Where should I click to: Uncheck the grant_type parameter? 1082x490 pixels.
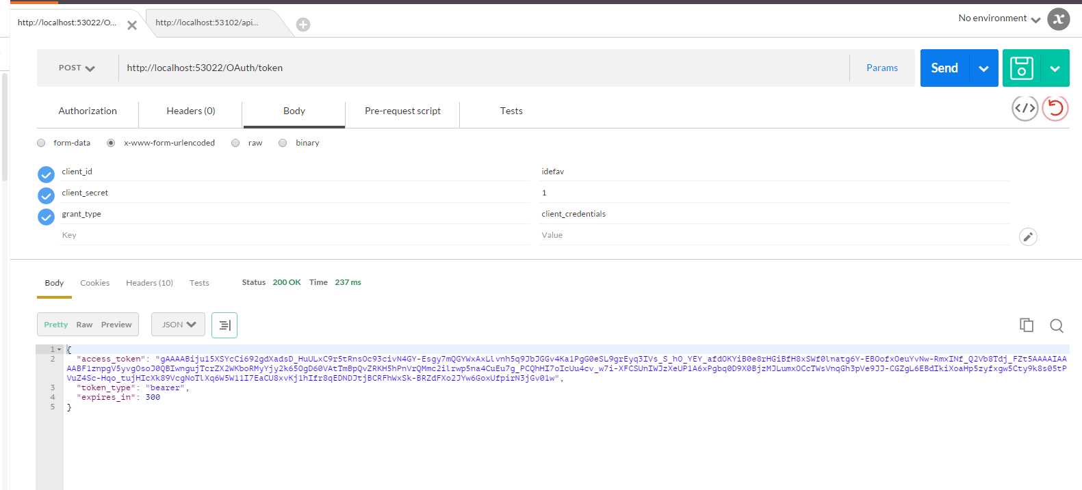(46, 217)
